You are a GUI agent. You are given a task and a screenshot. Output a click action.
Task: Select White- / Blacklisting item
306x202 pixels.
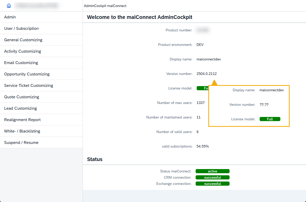tap(22, 131)
